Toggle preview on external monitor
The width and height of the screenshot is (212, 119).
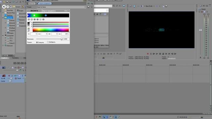[x=134, y=6]
